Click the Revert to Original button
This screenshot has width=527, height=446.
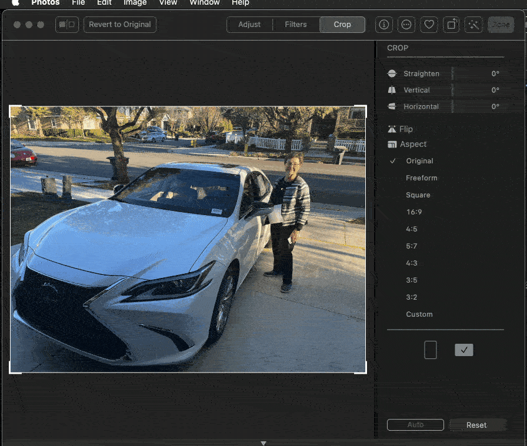[120, 25]
